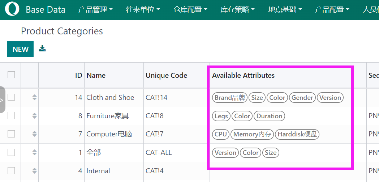Open the 地点基础 menu

pos(285,10)
